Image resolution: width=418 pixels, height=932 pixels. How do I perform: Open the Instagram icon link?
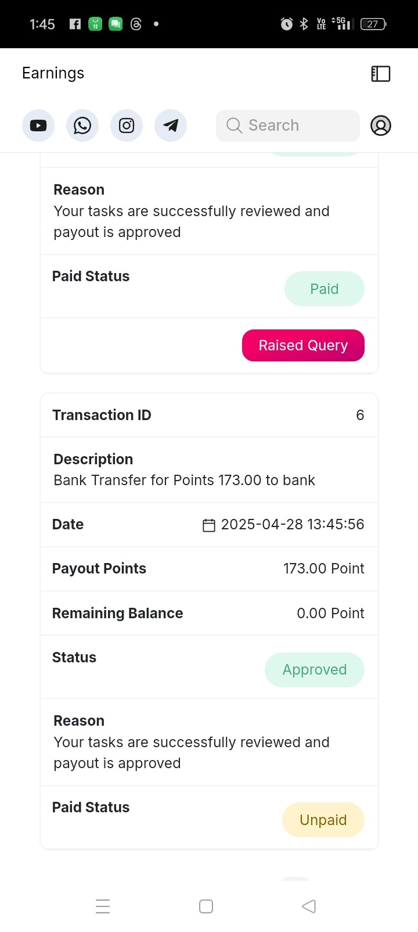point(127,126)
